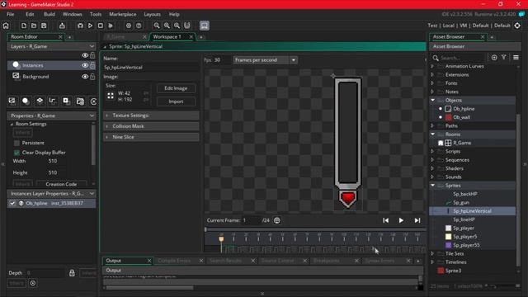Create a new asset layer
Viewport: 528px width, 297px height.
point(66,101)
